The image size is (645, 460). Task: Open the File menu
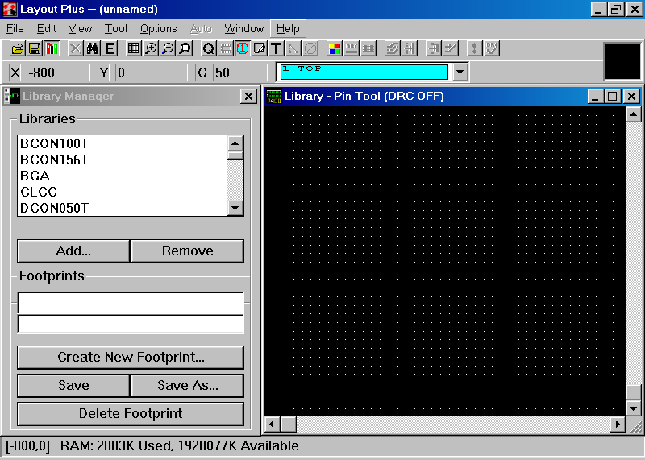coord(15,29)
